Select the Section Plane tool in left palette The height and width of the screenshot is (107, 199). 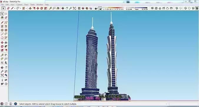click(6, 84)
